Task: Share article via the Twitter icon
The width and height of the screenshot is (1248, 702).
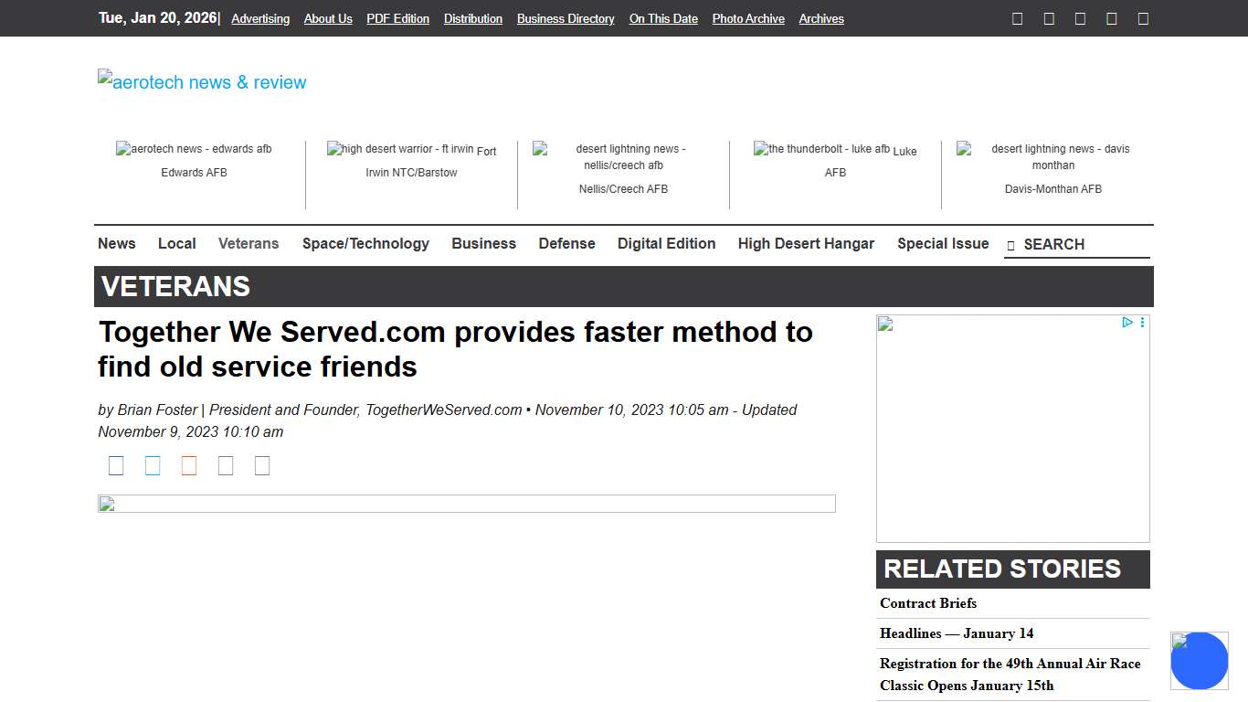Action: click(x=153, y=465)
